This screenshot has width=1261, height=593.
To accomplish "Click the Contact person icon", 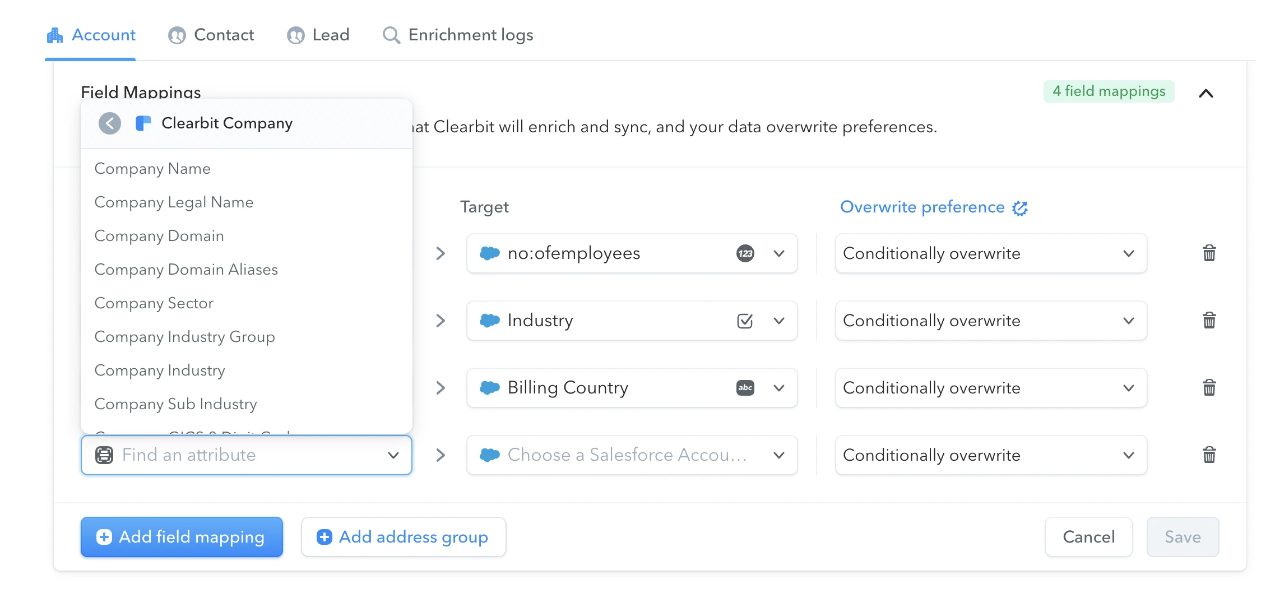I will pos(177,36).
